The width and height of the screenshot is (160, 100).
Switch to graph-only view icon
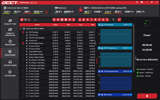click(x=29, y=19)
